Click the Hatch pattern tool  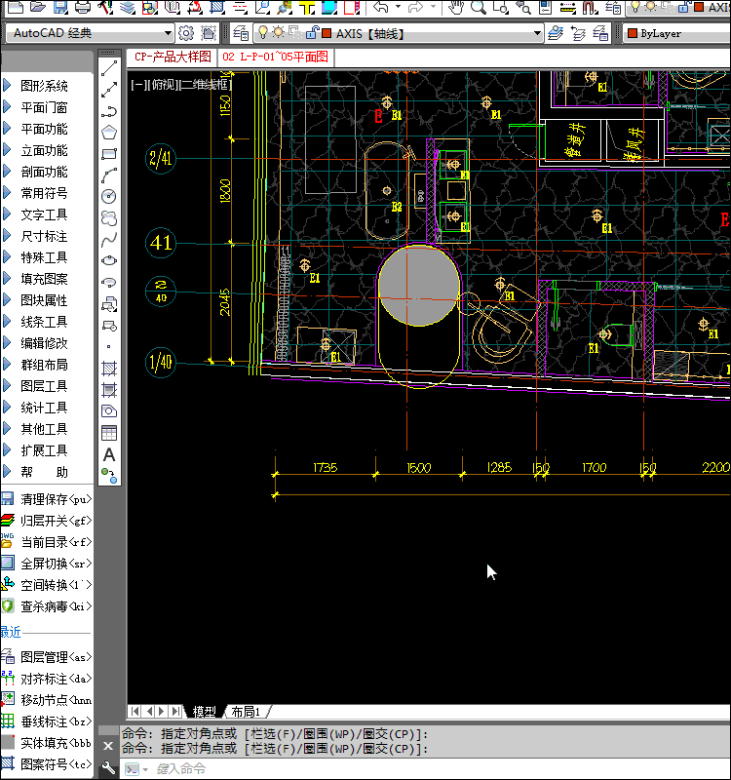pos(109,369)
